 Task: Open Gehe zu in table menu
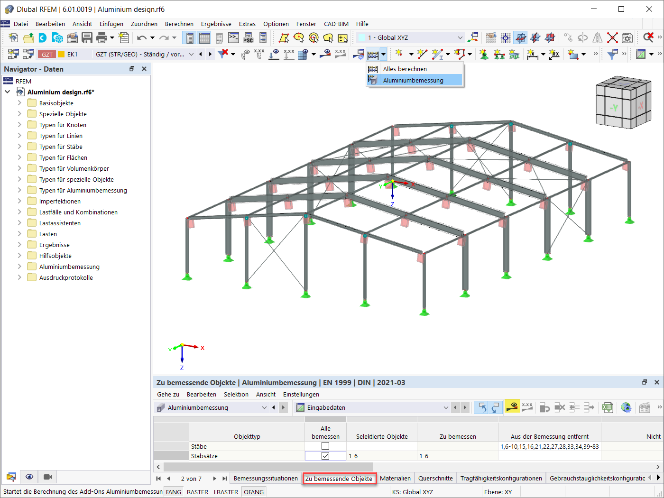(x=168, y=394)
